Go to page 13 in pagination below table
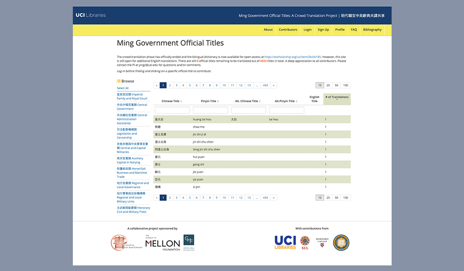 (x=249, y=198)
